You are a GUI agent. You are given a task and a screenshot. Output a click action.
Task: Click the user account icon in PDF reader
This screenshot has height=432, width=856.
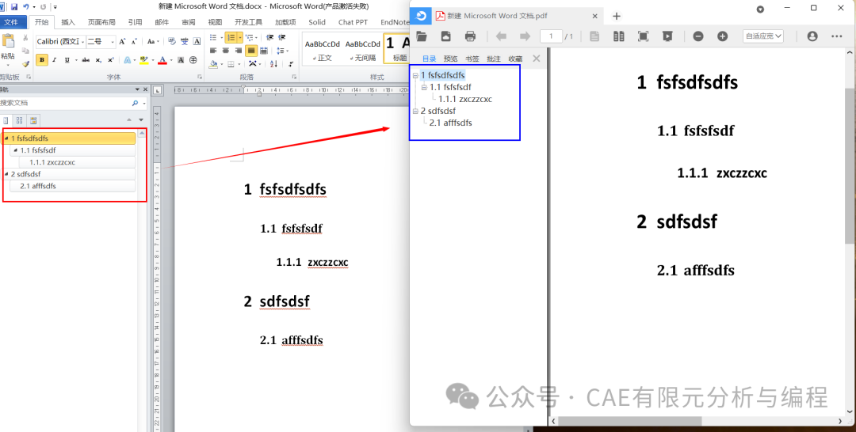pyautogui.click(x=812, y=36)
